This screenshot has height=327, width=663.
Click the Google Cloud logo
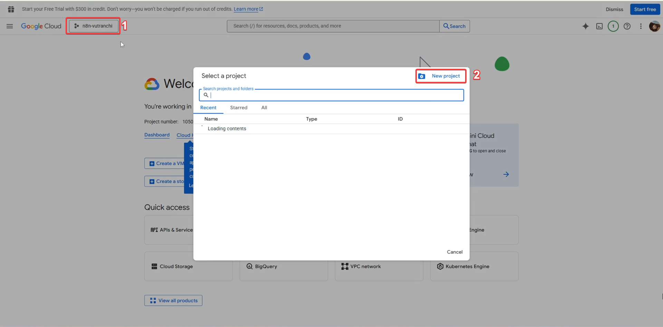pos(41,26)
